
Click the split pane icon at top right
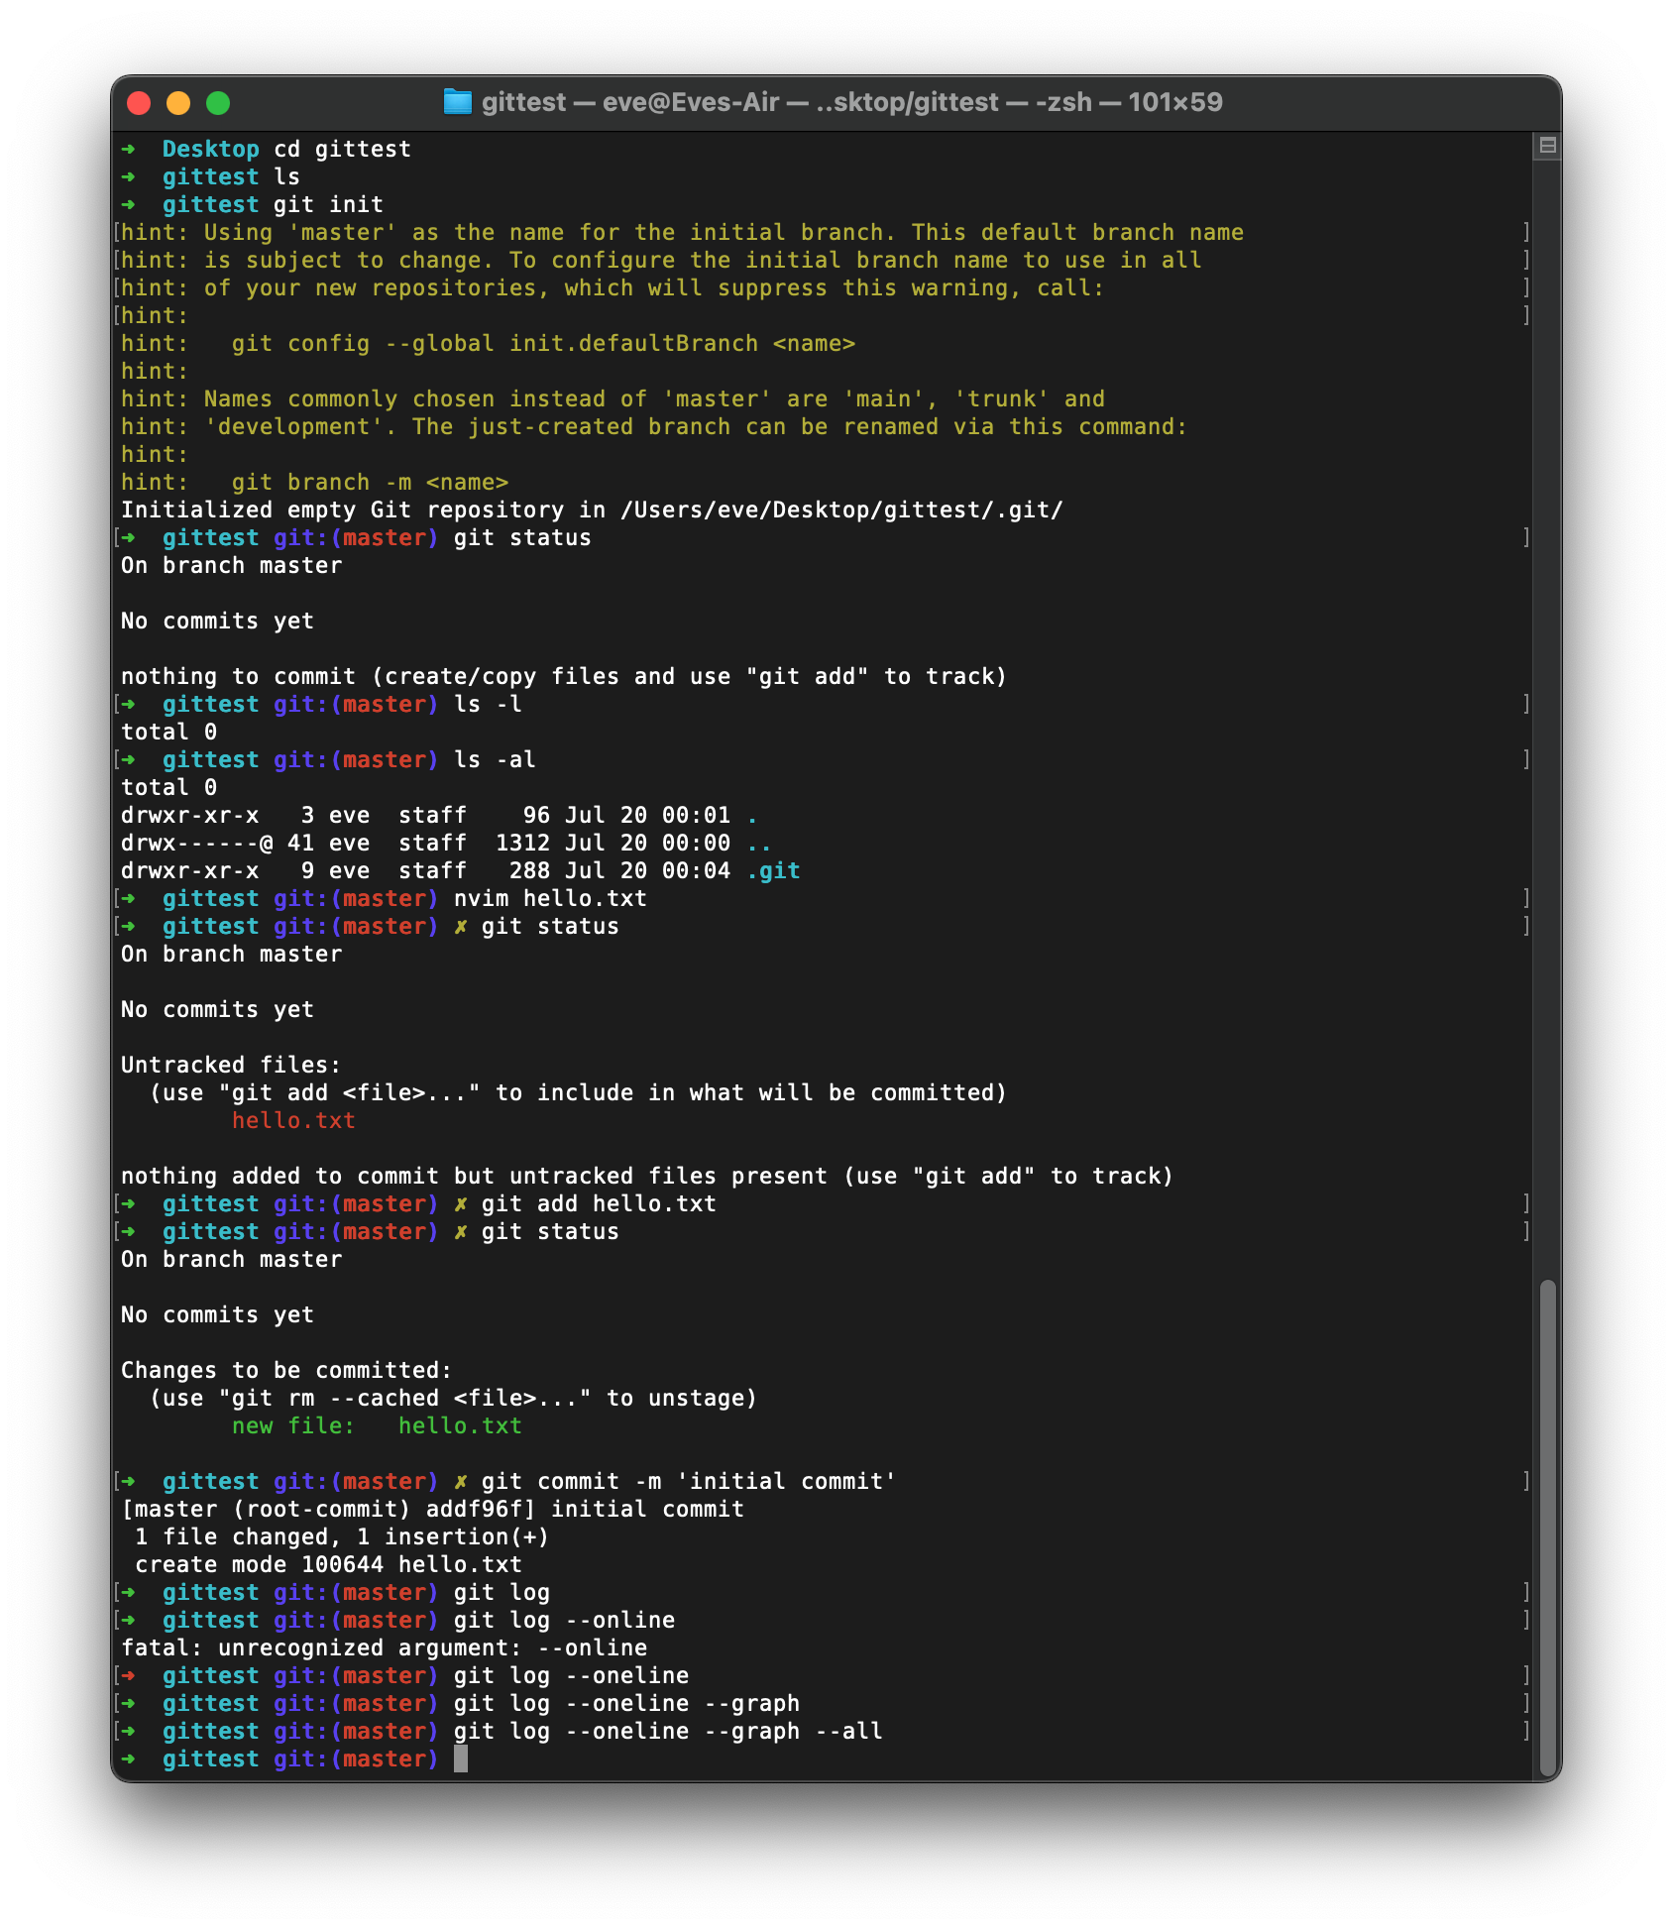(1546, 147)
